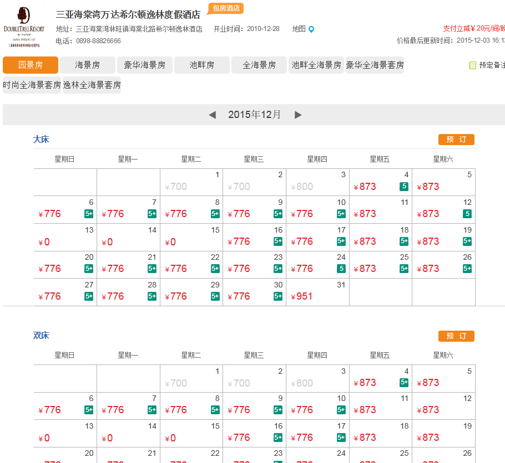Click the 预订 button for 双床 rooms
This screenshot has width=505, height=463.
456,336
